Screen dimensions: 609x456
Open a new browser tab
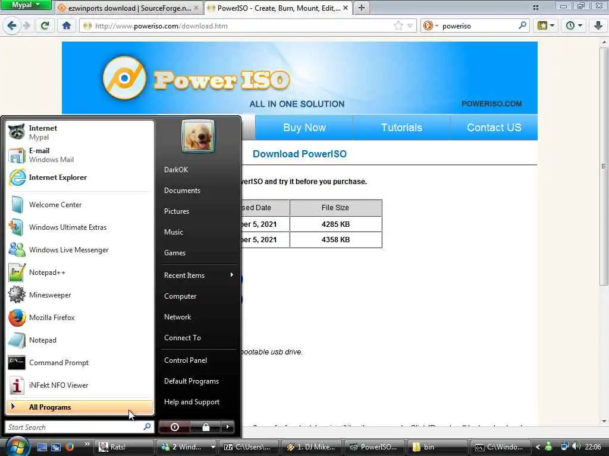pos(361,8)
